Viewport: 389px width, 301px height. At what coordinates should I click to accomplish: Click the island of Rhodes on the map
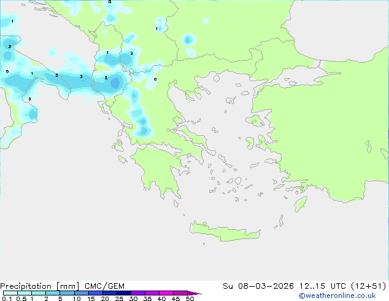[301, 204]
